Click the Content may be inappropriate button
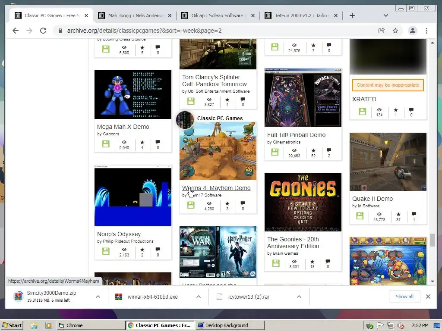Screen dimensions: 442x331 click(388, 85)
